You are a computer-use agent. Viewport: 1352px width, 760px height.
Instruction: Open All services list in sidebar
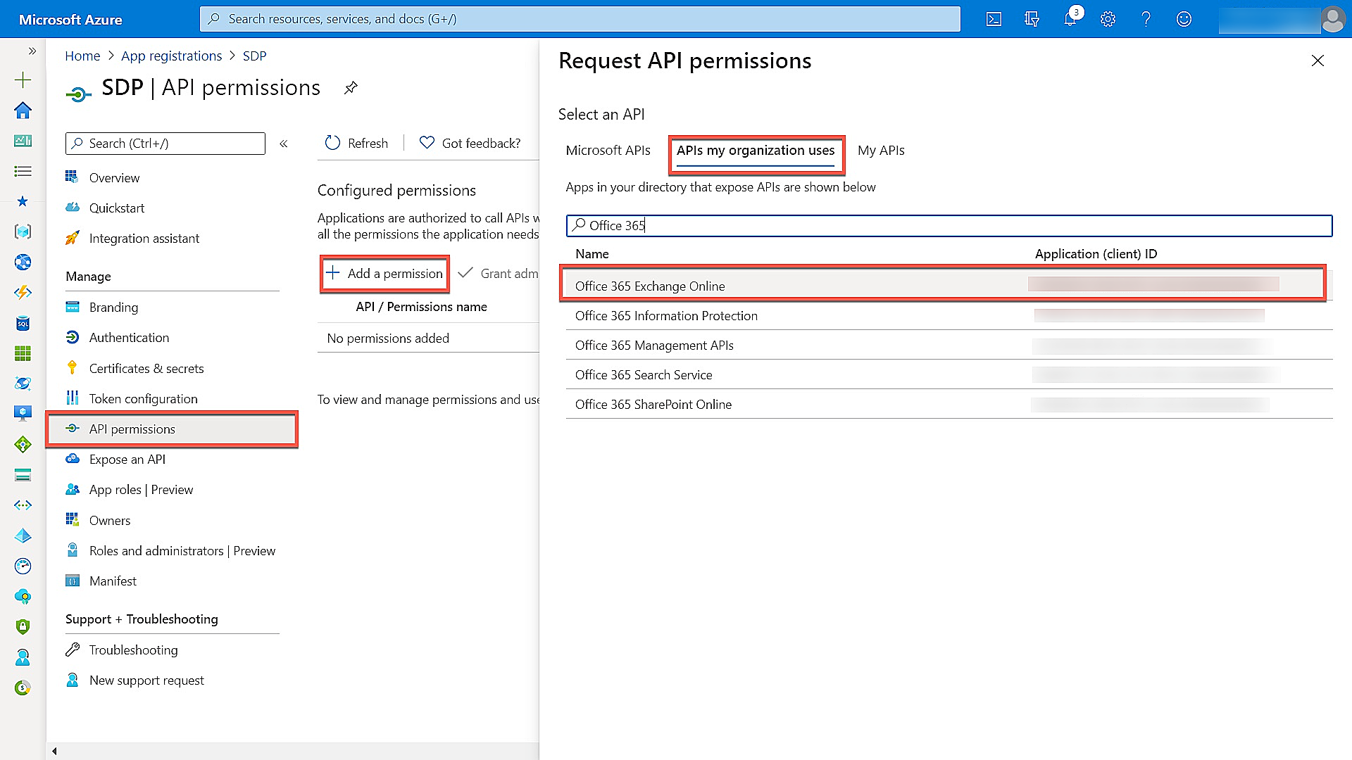(23, 171)
